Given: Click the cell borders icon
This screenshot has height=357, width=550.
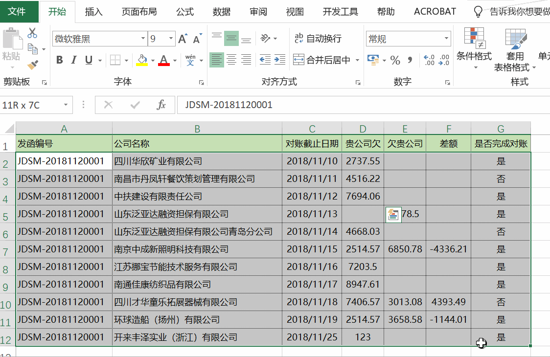Looking at the screenshot, I should 115,60.
